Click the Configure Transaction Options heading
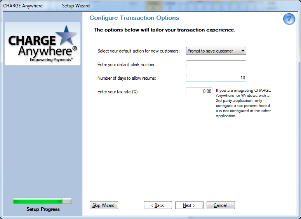This screenshot has width=301, height=219. [x=134, y=18]
